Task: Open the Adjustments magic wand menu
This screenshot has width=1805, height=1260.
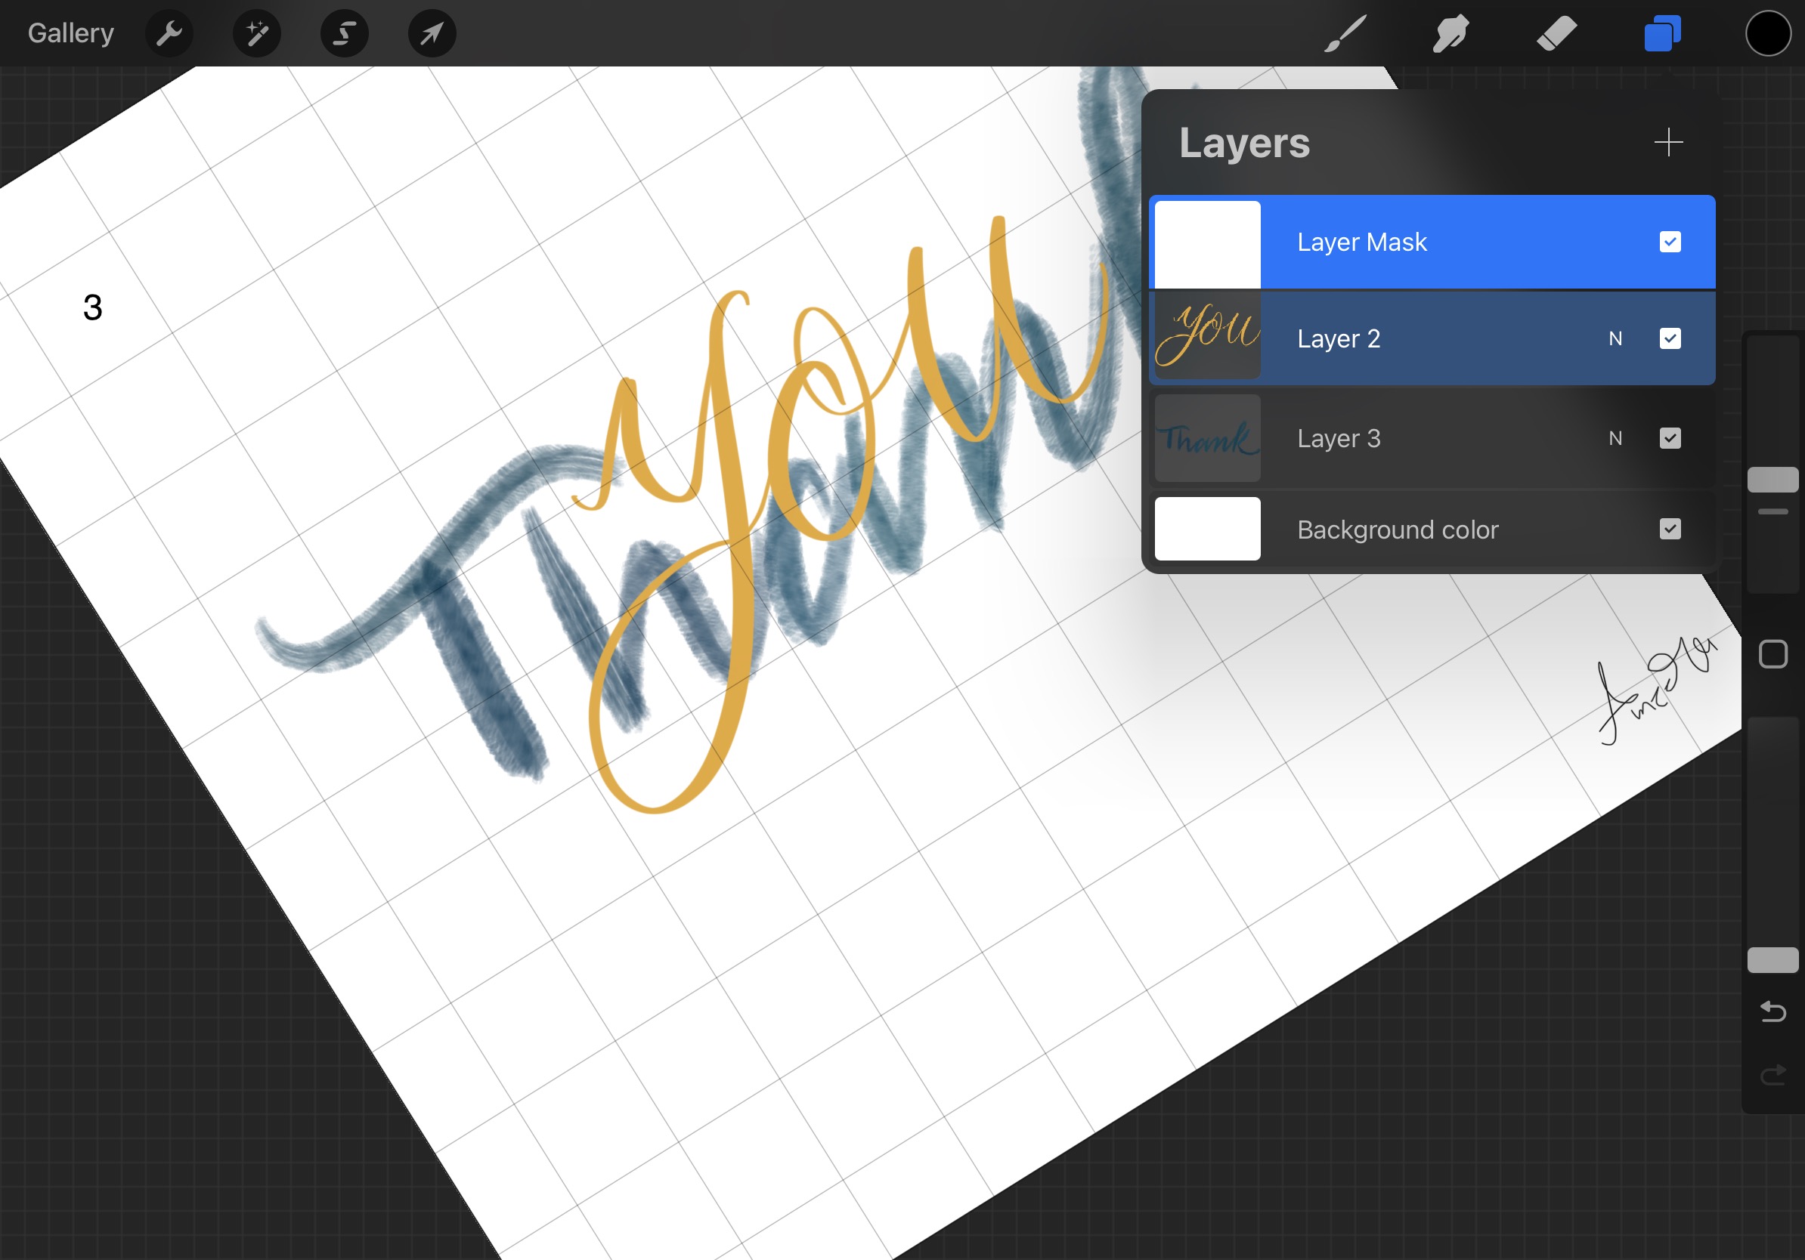Action: (x=257, y=34)
